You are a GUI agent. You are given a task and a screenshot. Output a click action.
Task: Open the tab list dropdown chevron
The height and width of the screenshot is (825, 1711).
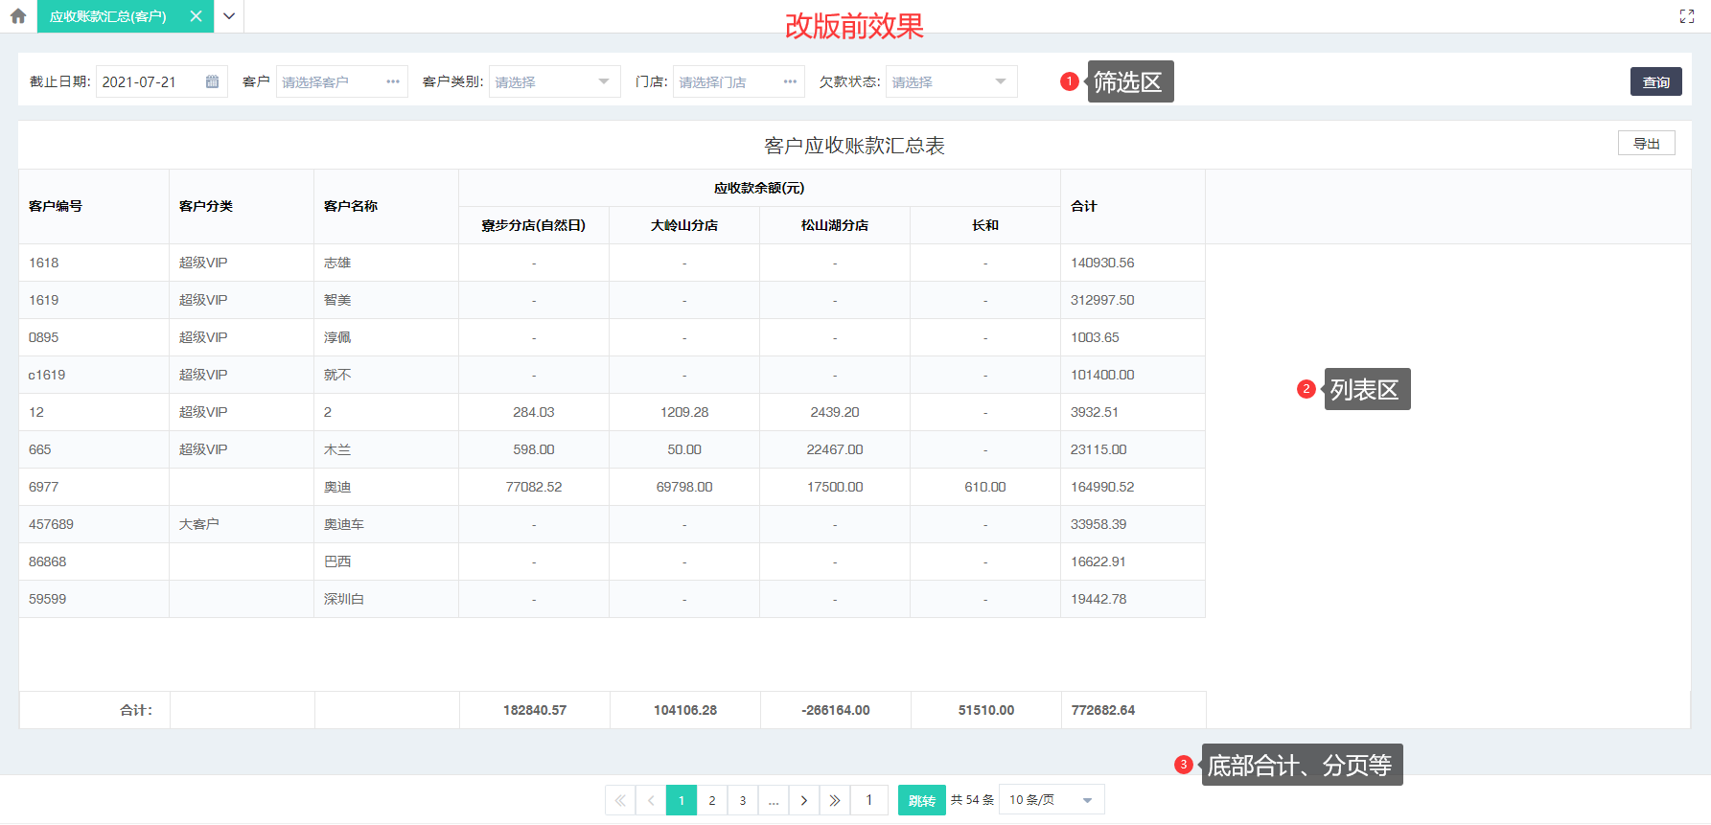point(228,16)
